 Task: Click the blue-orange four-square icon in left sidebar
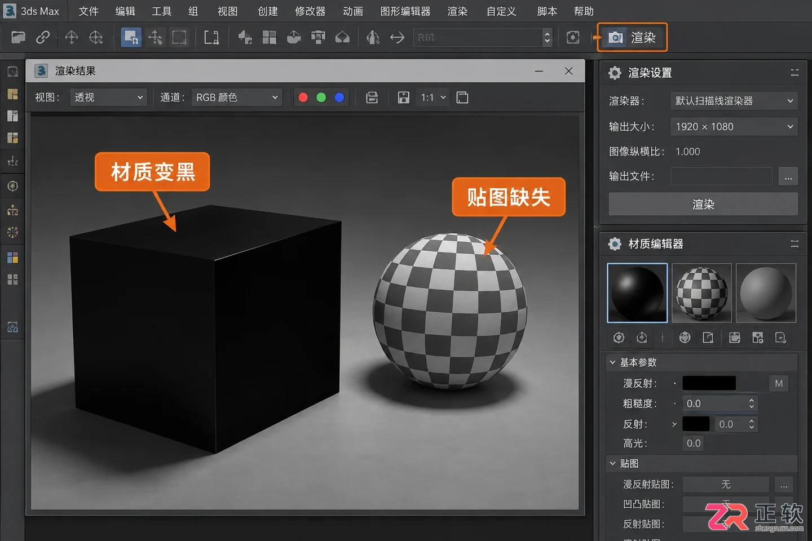pos(12,258)
